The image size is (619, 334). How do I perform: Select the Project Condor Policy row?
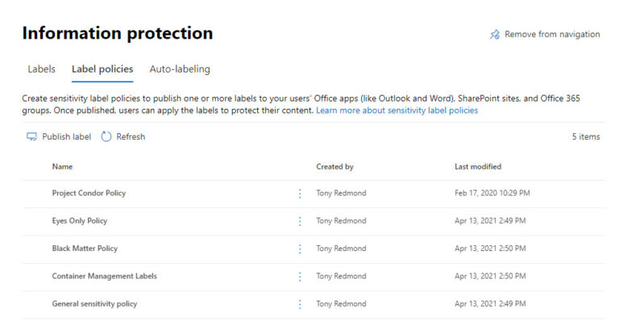click(314, 194)
